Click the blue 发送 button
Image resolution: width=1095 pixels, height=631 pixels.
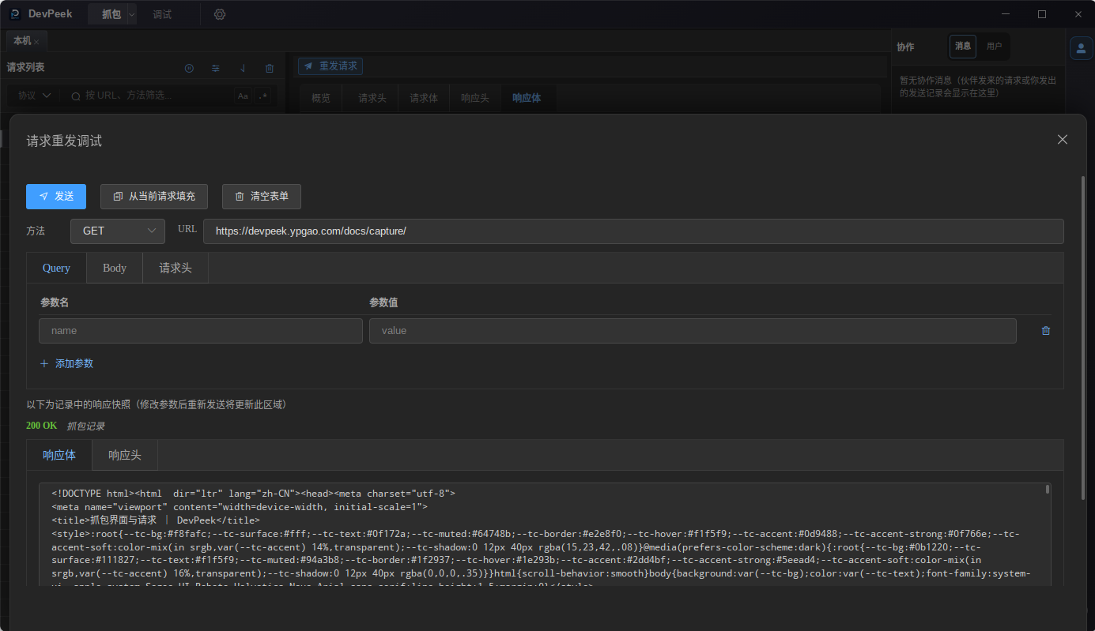(x=56, y=197)
